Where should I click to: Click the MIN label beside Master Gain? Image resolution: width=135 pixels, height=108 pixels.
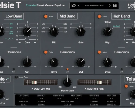[x=60, y=87]
